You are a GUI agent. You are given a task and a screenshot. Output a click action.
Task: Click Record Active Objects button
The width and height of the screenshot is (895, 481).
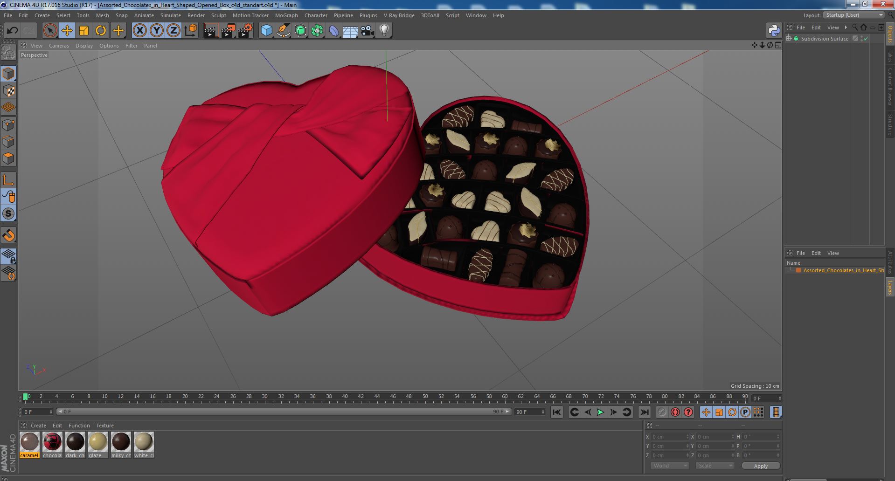[662, 412]
